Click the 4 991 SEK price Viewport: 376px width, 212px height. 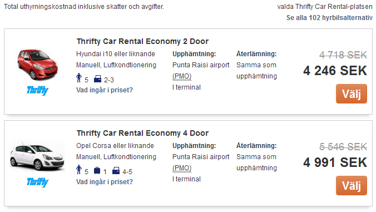(x=335, y=162)
